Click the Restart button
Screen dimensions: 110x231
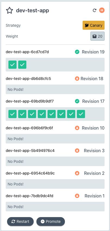pyautogui.click(x=20, y=221)
